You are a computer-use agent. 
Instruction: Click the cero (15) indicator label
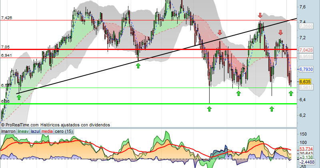64,132
